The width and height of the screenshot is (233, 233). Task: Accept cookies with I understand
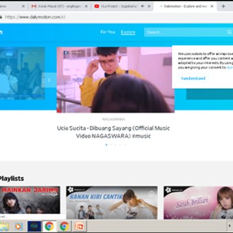[x=193, y=78]
